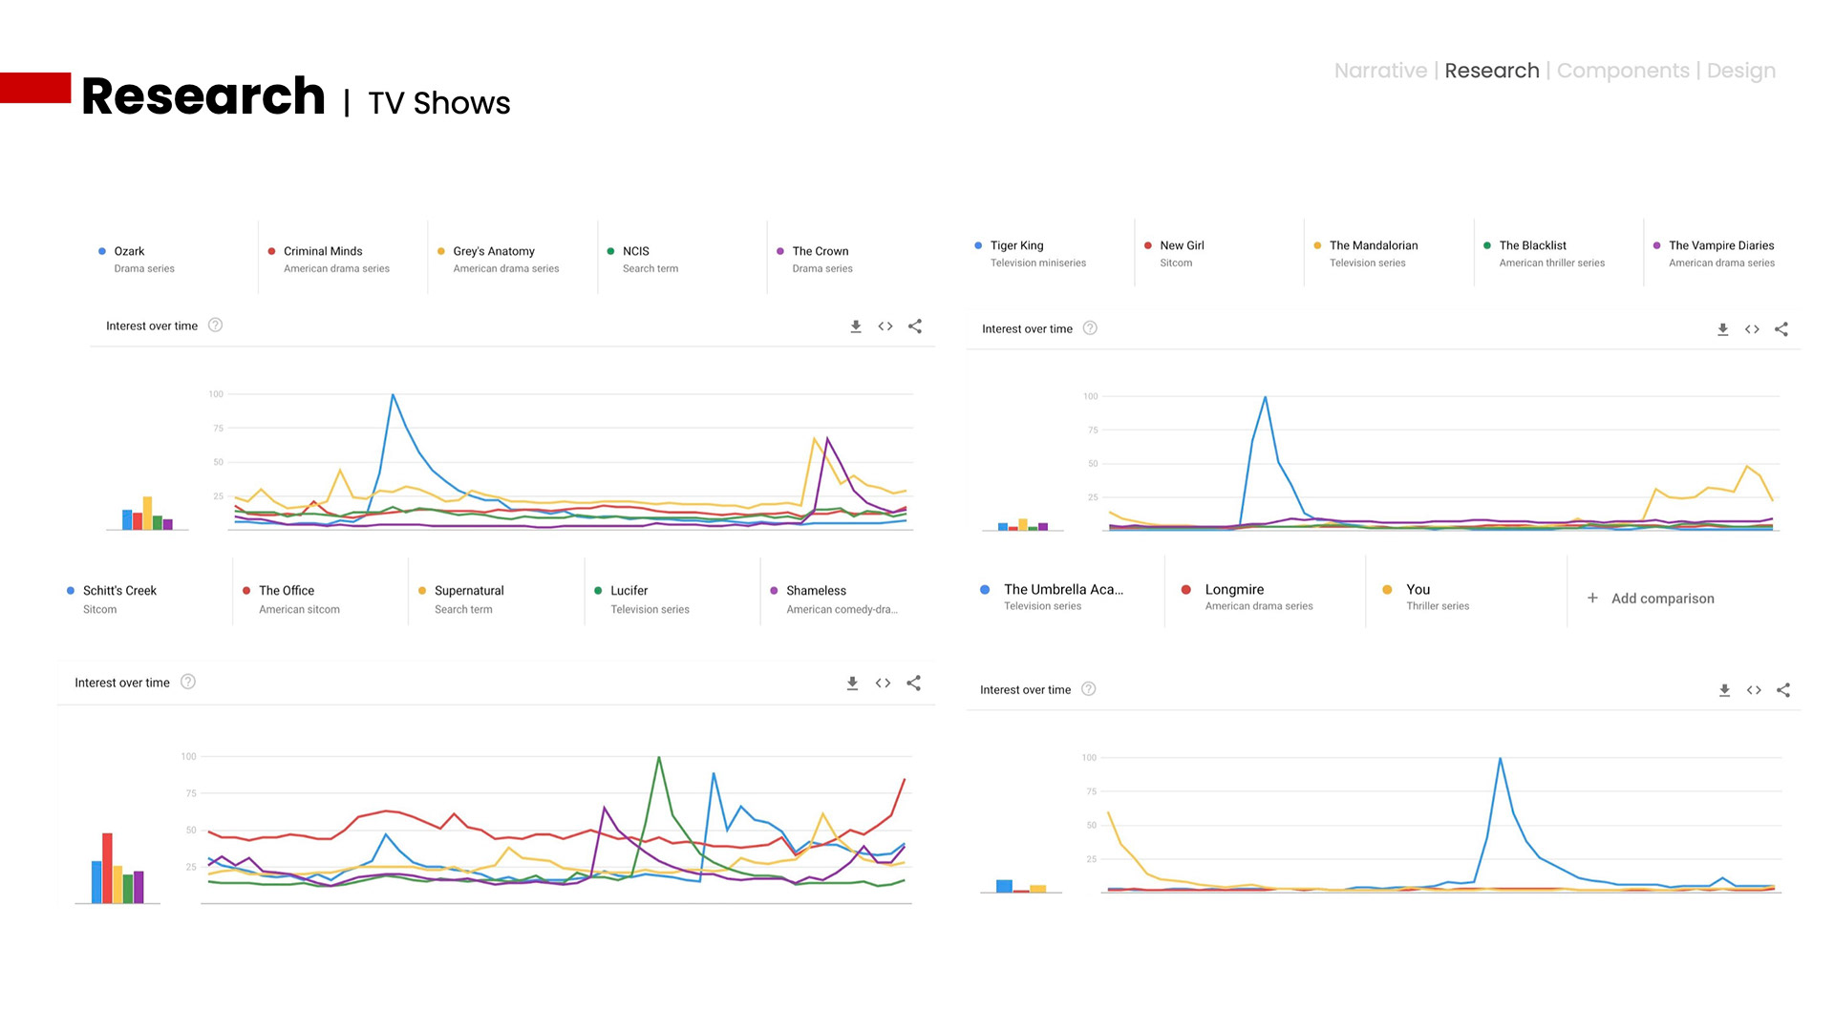This screenshot has width=1834, height=1031.
Task: Download the Schitt's Creek chart data
Action: tap(853, 684)
